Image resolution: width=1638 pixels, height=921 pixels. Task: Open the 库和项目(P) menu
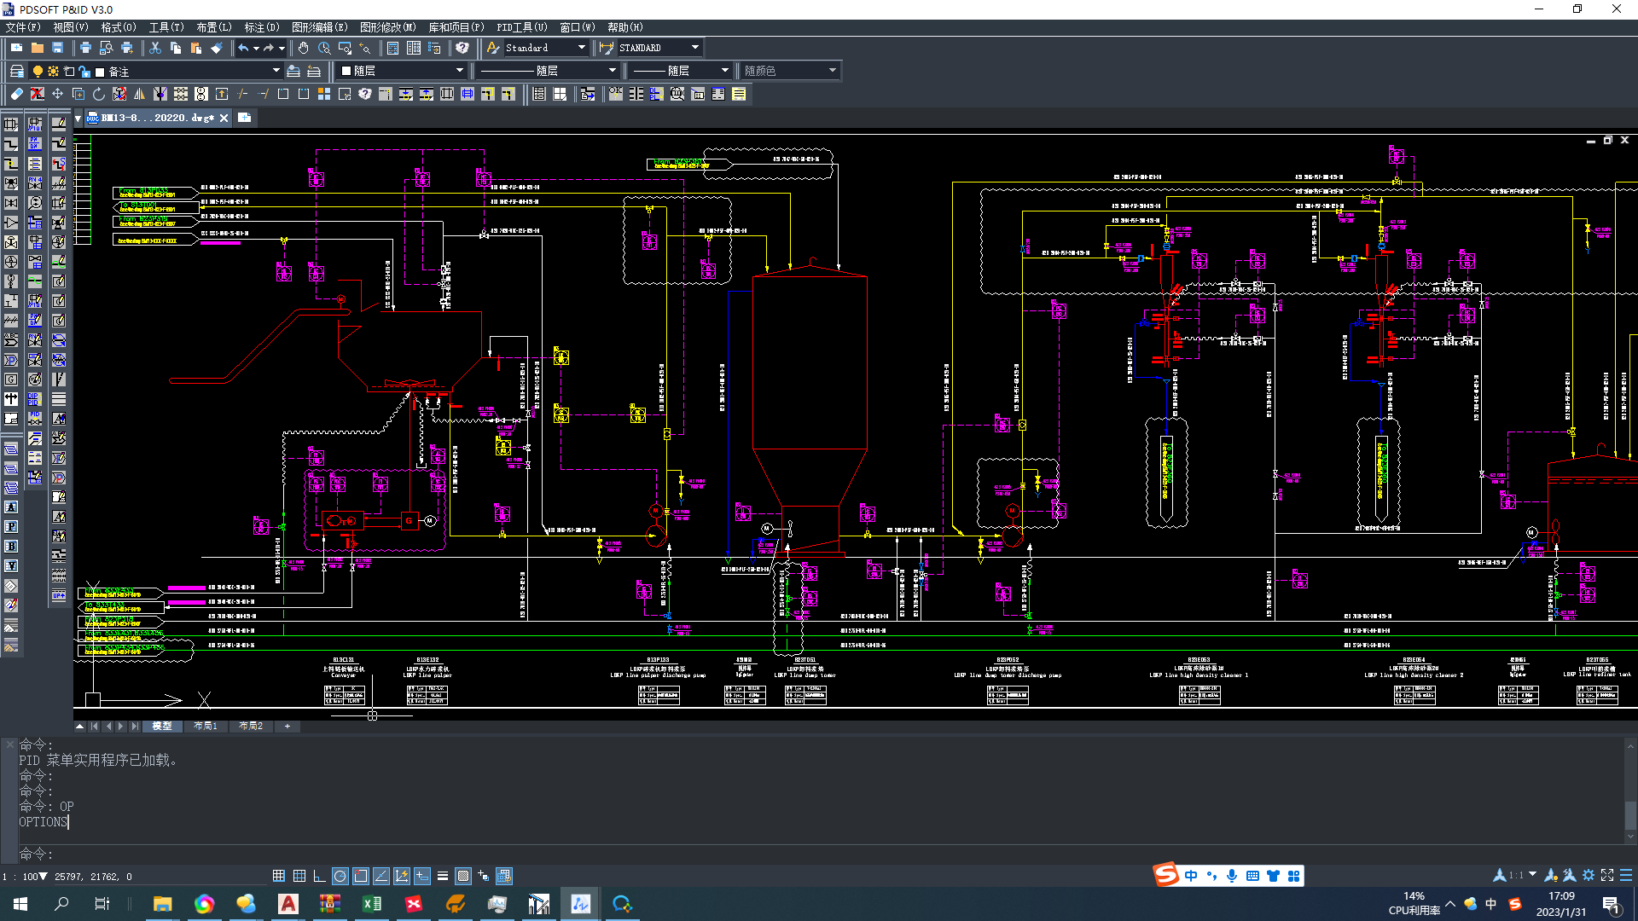(456, 27)
